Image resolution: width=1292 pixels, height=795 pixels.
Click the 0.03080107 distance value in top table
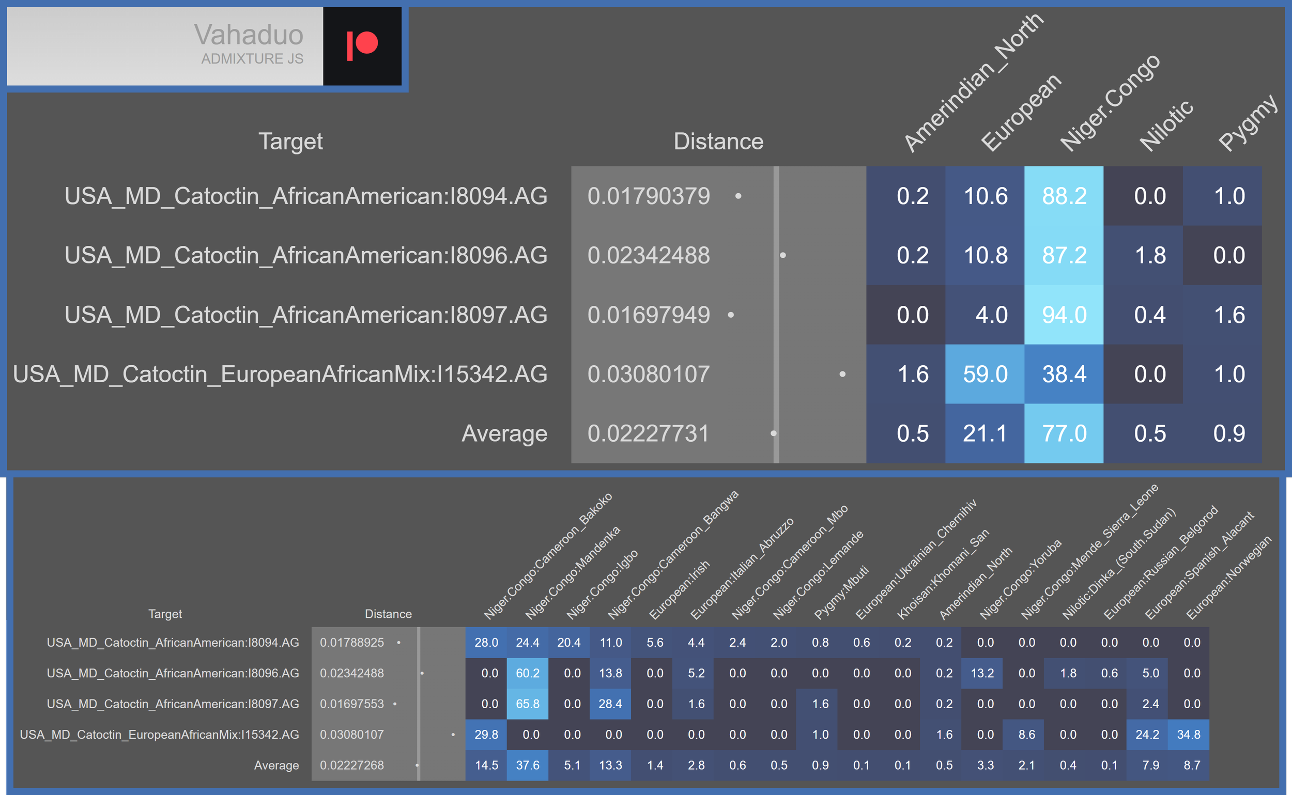click(x=648, y=375)
